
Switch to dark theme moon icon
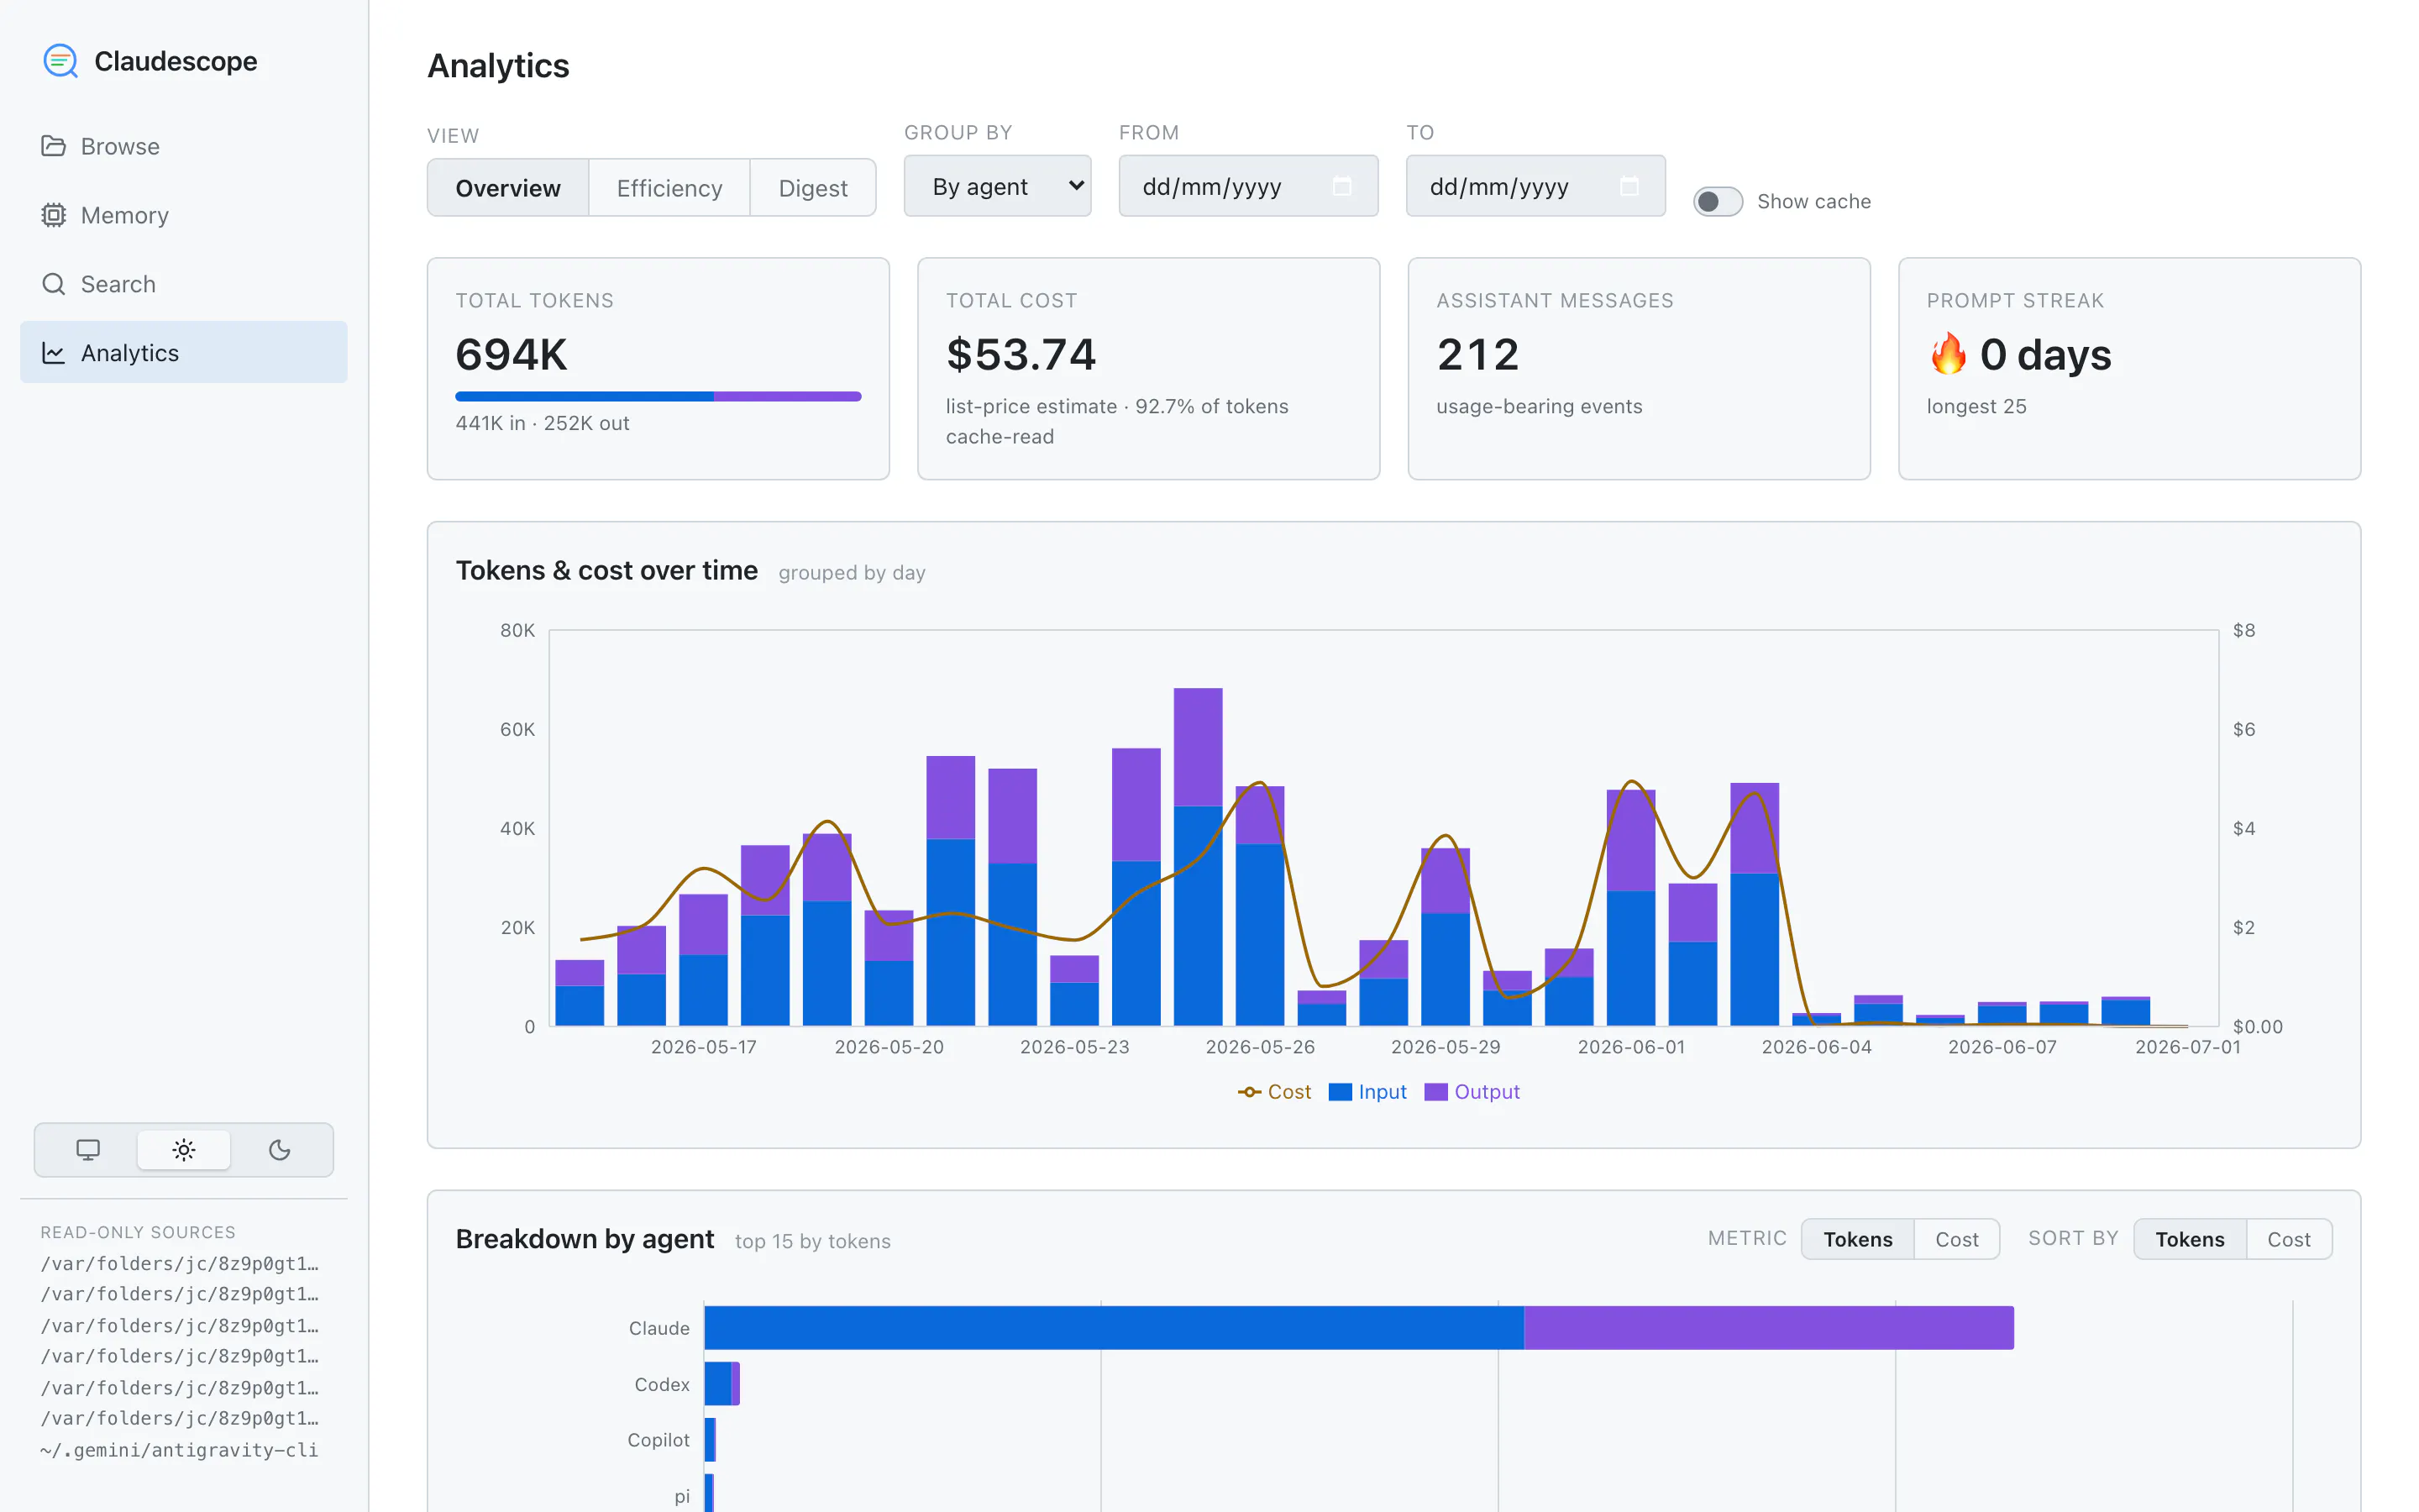point(280,1150)
